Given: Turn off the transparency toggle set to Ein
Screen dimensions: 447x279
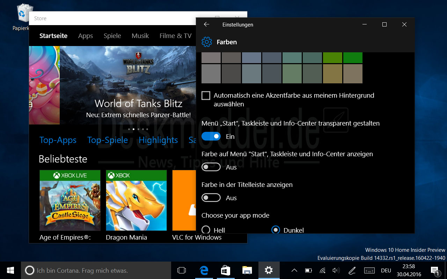Looking at the screenshot, I should coord(211,136).
